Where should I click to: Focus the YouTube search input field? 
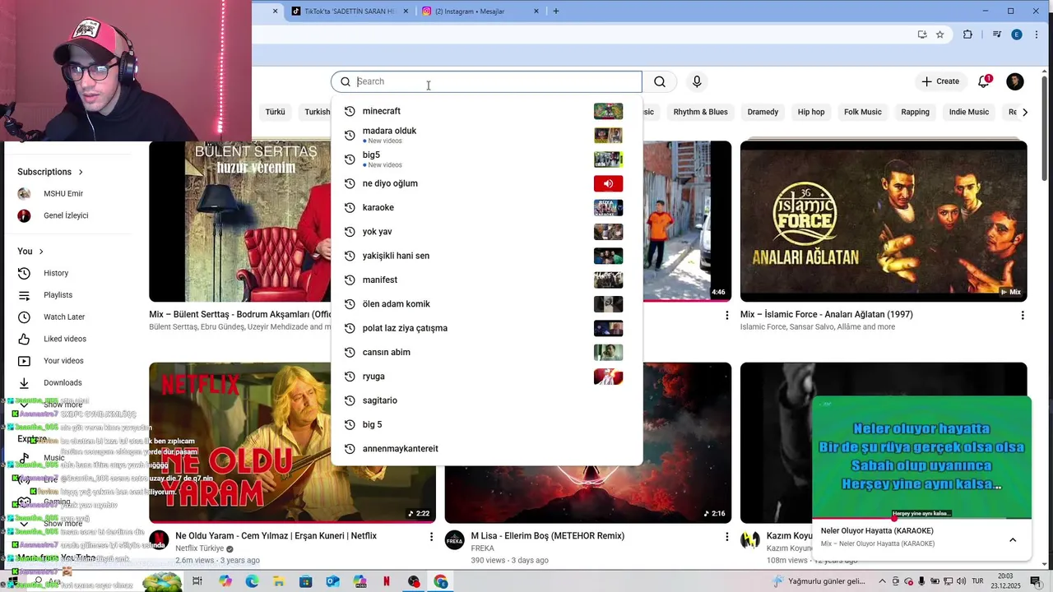486,81
